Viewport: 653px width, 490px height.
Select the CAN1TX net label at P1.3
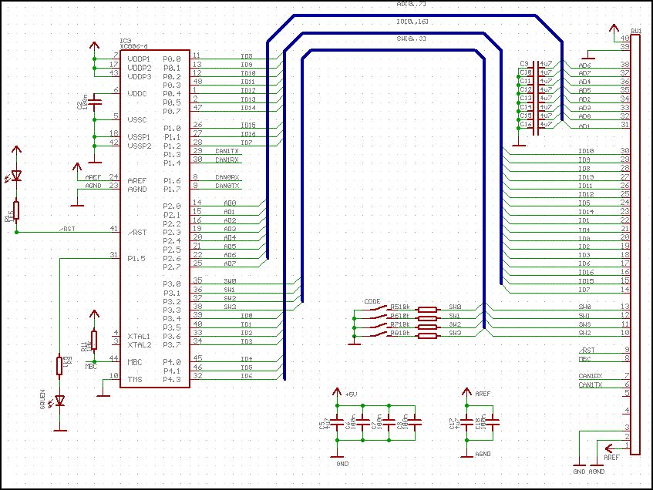coord(227,151)
